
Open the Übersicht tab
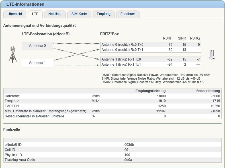15,14
